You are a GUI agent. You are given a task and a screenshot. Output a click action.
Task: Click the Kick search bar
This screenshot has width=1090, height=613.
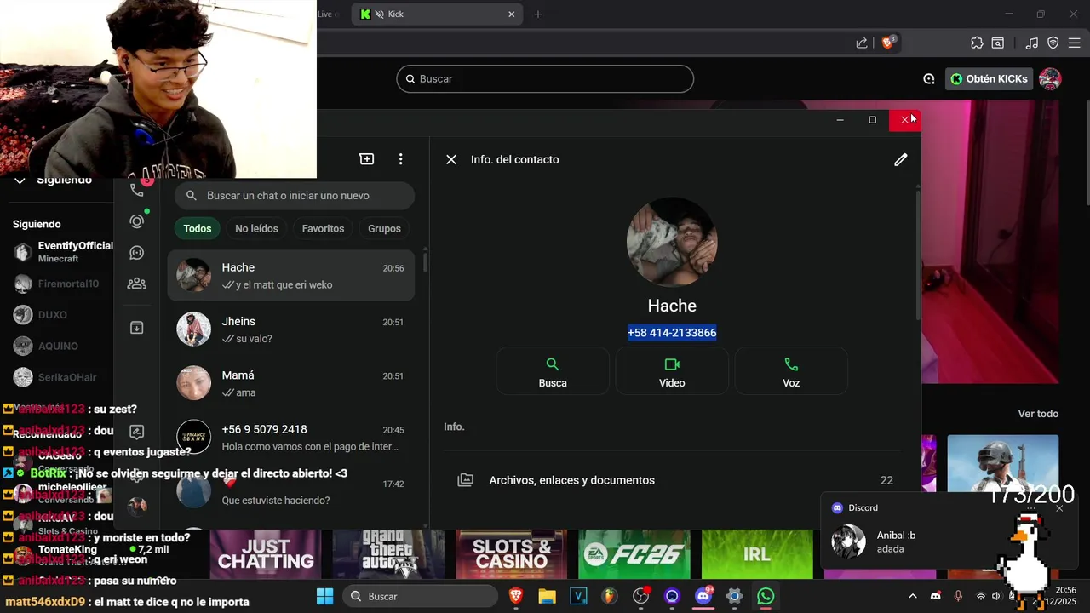click(545, 78)
